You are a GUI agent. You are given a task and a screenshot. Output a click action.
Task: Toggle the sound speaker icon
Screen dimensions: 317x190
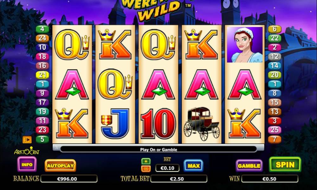[x=27, y=140]
